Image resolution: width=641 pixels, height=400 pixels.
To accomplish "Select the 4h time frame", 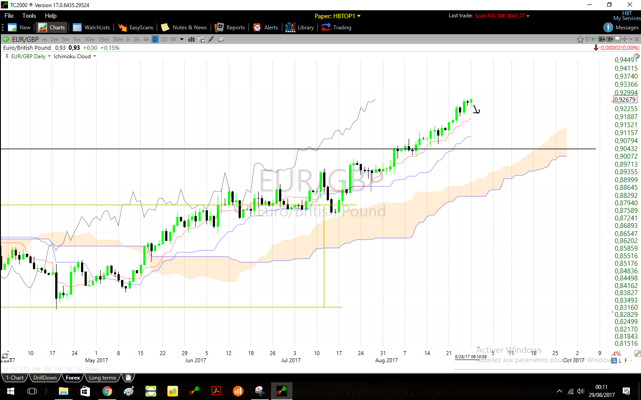I will [x=146, y=40].
